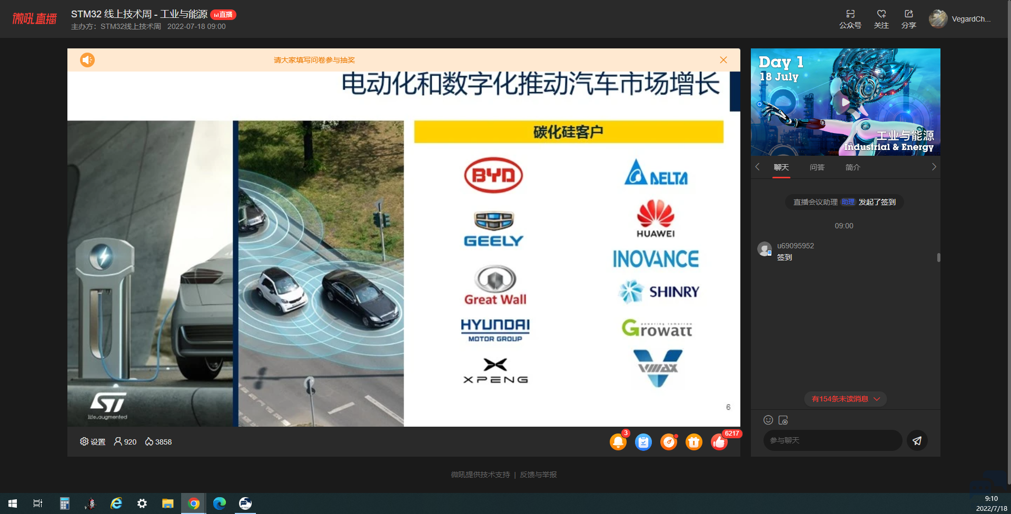Click the right arrow of the tab bar

point(934,167)
